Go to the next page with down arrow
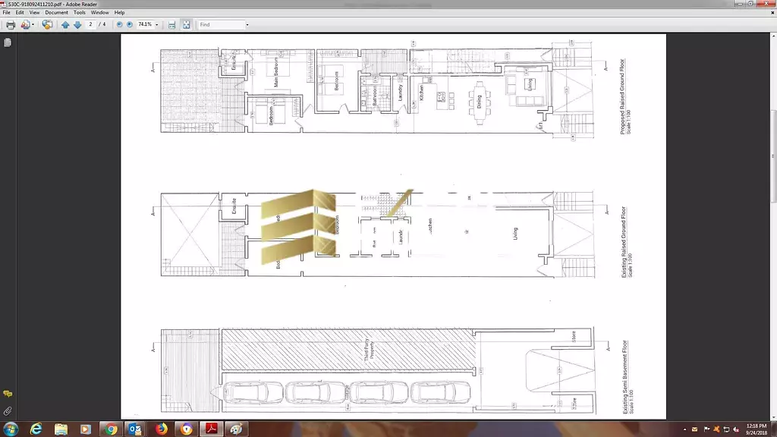Screen dimensions: 777x437 point(77,25)
